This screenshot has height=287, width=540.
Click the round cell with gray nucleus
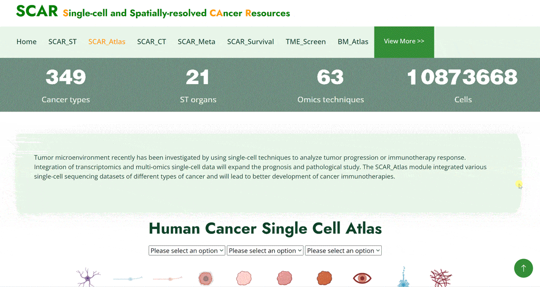coord(205,278)
